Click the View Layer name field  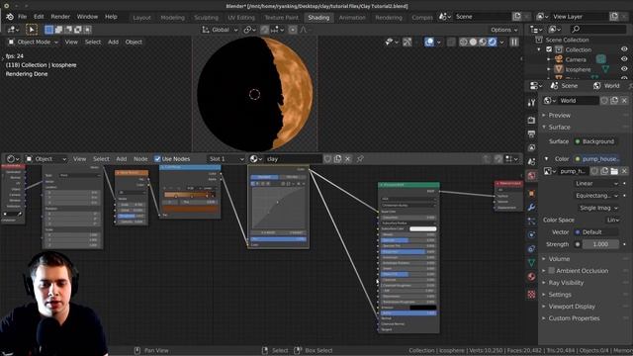(x=579, y=17)
